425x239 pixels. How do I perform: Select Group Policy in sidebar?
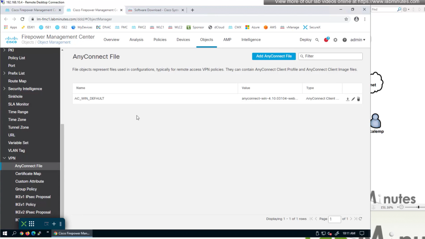26,189
